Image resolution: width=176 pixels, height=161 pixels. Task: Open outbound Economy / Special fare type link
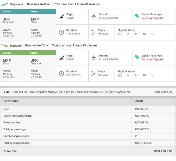point(152,18)
